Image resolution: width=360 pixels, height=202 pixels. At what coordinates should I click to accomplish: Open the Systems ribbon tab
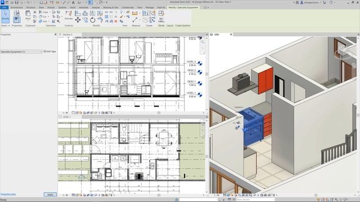(x=62, y=7)
